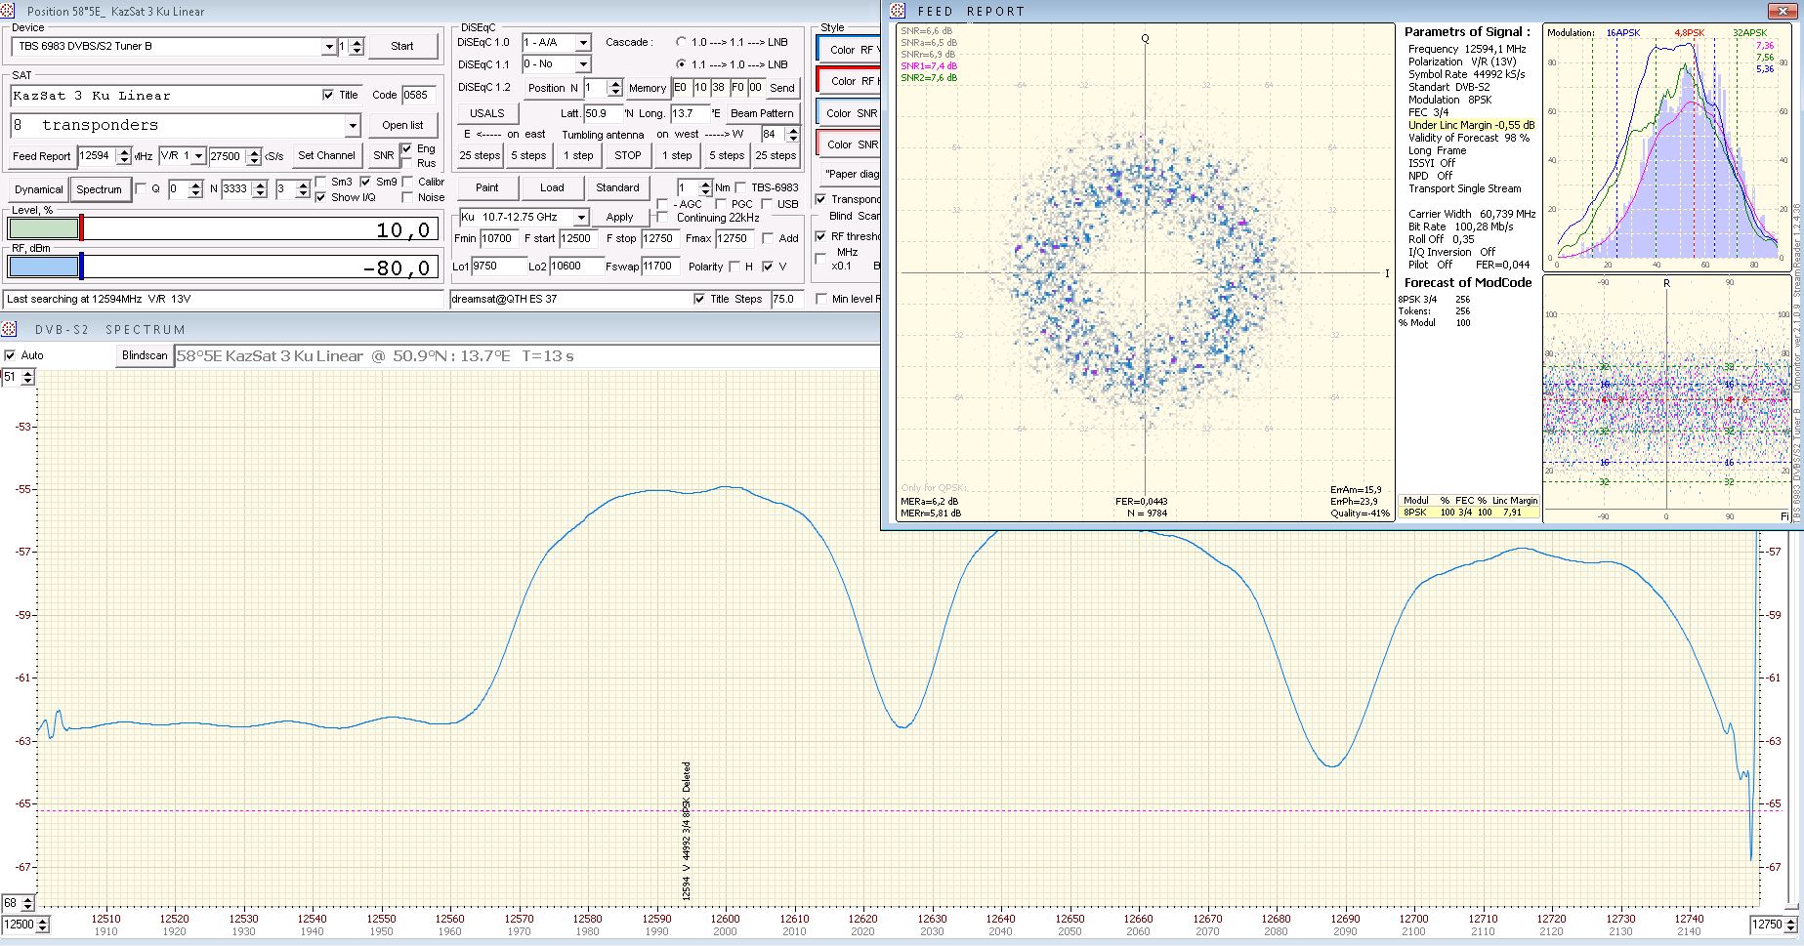Enable the Sm3 smoothing checkbox
This screenshot has width=1804, height=946.
321,183
